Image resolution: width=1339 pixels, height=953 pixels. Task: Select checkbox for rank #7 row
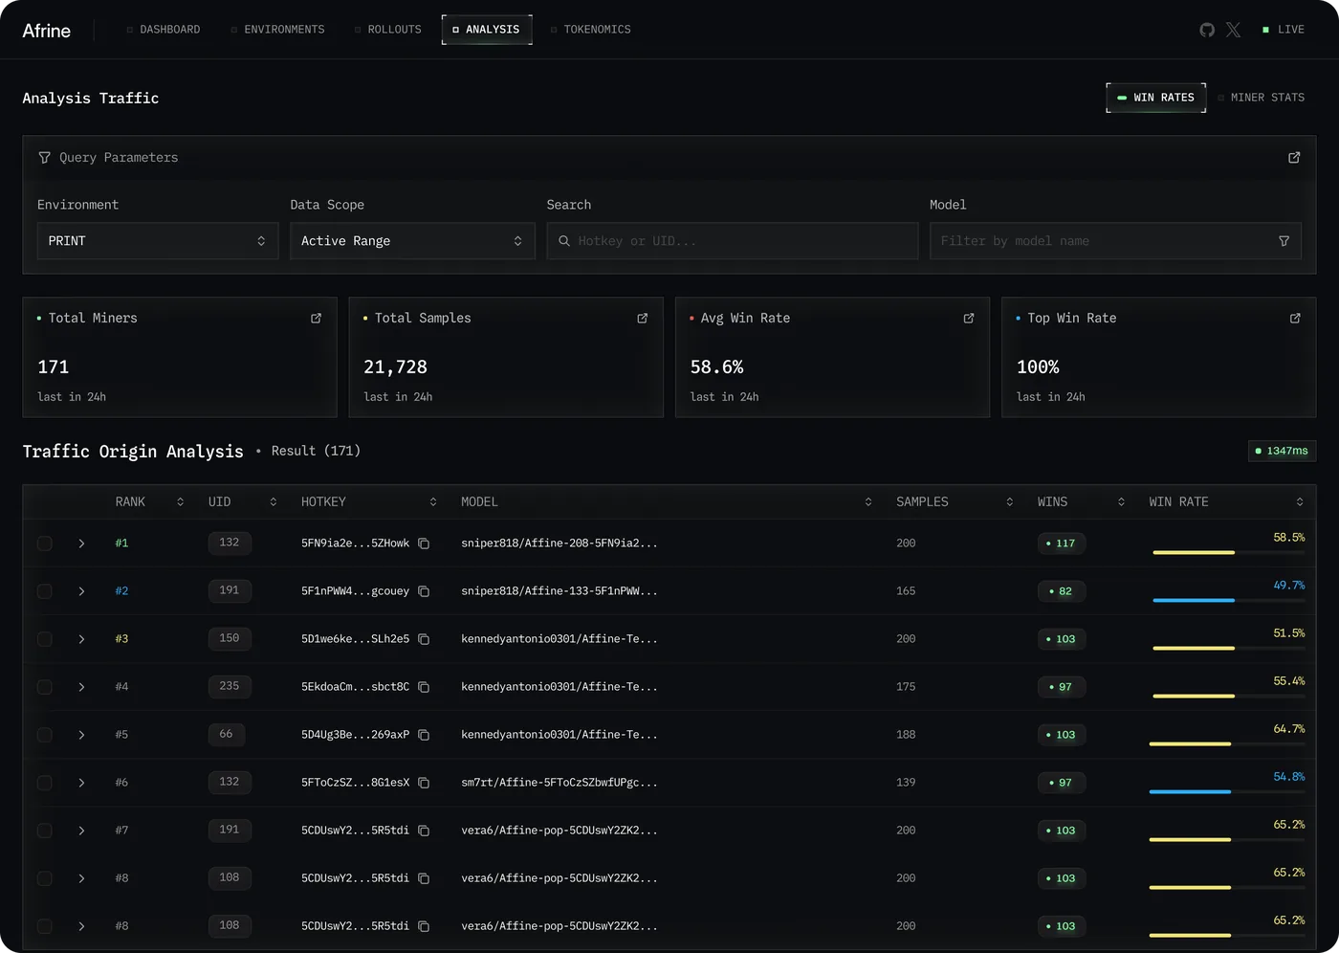[x=45, y=831]
